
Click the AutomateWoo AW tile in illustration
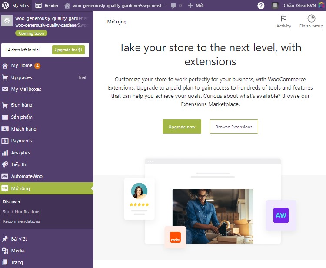click(281, 215)
